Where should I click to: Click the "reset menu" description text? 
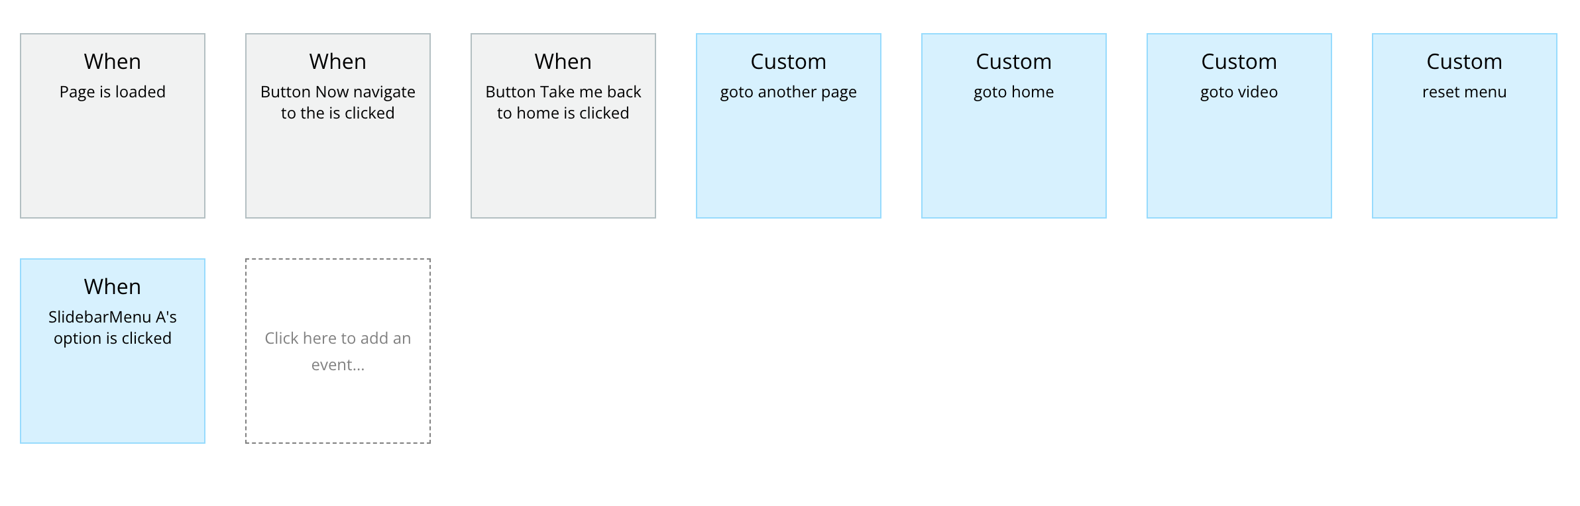click(1465, 92)
